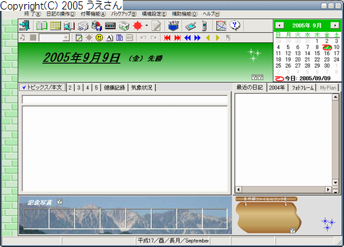Open the yellow calendar grid icon

tap(56, 26)
